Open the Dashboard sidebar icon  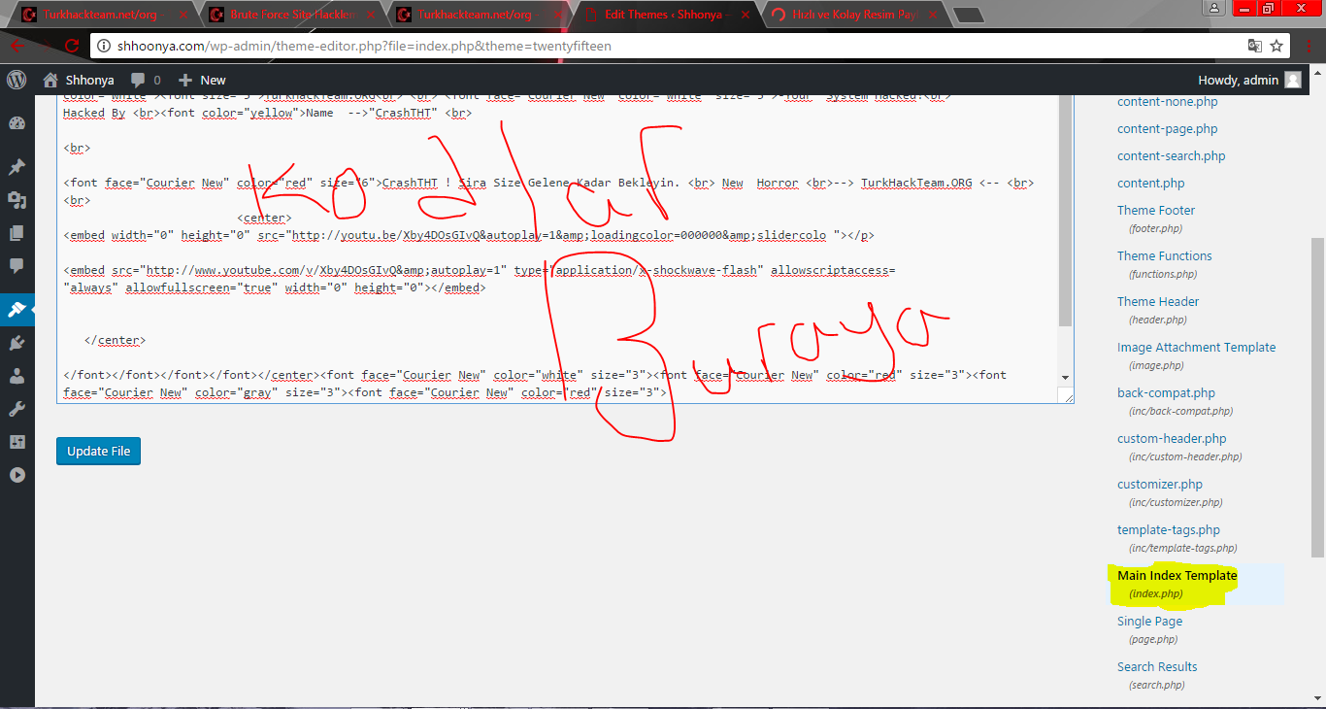point(17,123)
